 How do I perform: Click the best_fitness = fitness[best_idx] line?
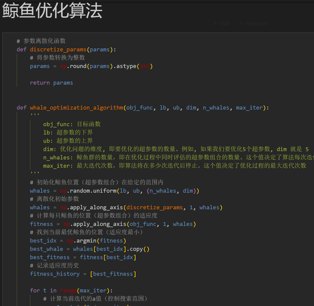click(83, 257)
